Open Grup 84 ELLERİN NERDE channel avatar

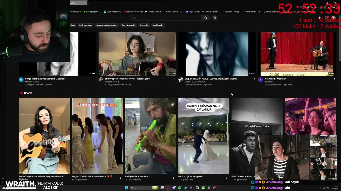[x=181, y=80]
